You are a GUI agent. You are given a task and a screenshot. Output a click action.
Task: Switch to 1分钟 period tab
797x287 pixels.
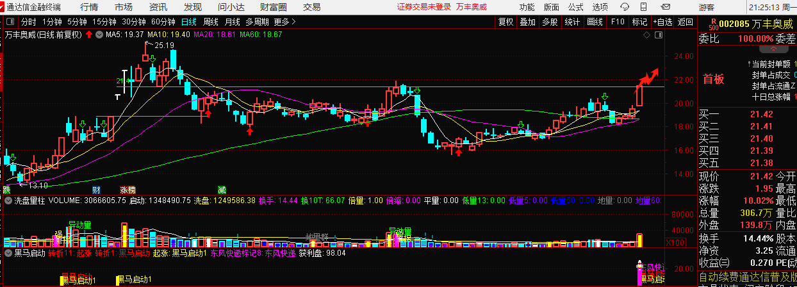click(52, 21)
